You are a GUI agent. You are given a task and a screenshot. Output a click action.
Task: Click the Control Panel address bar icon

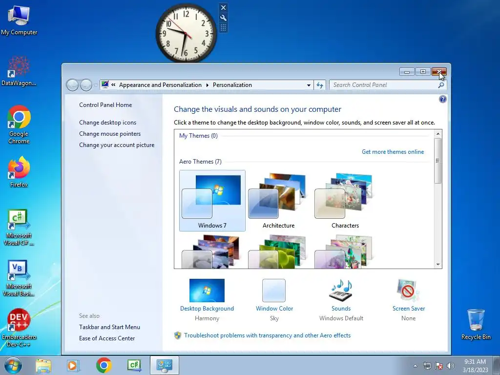(105, 85)
